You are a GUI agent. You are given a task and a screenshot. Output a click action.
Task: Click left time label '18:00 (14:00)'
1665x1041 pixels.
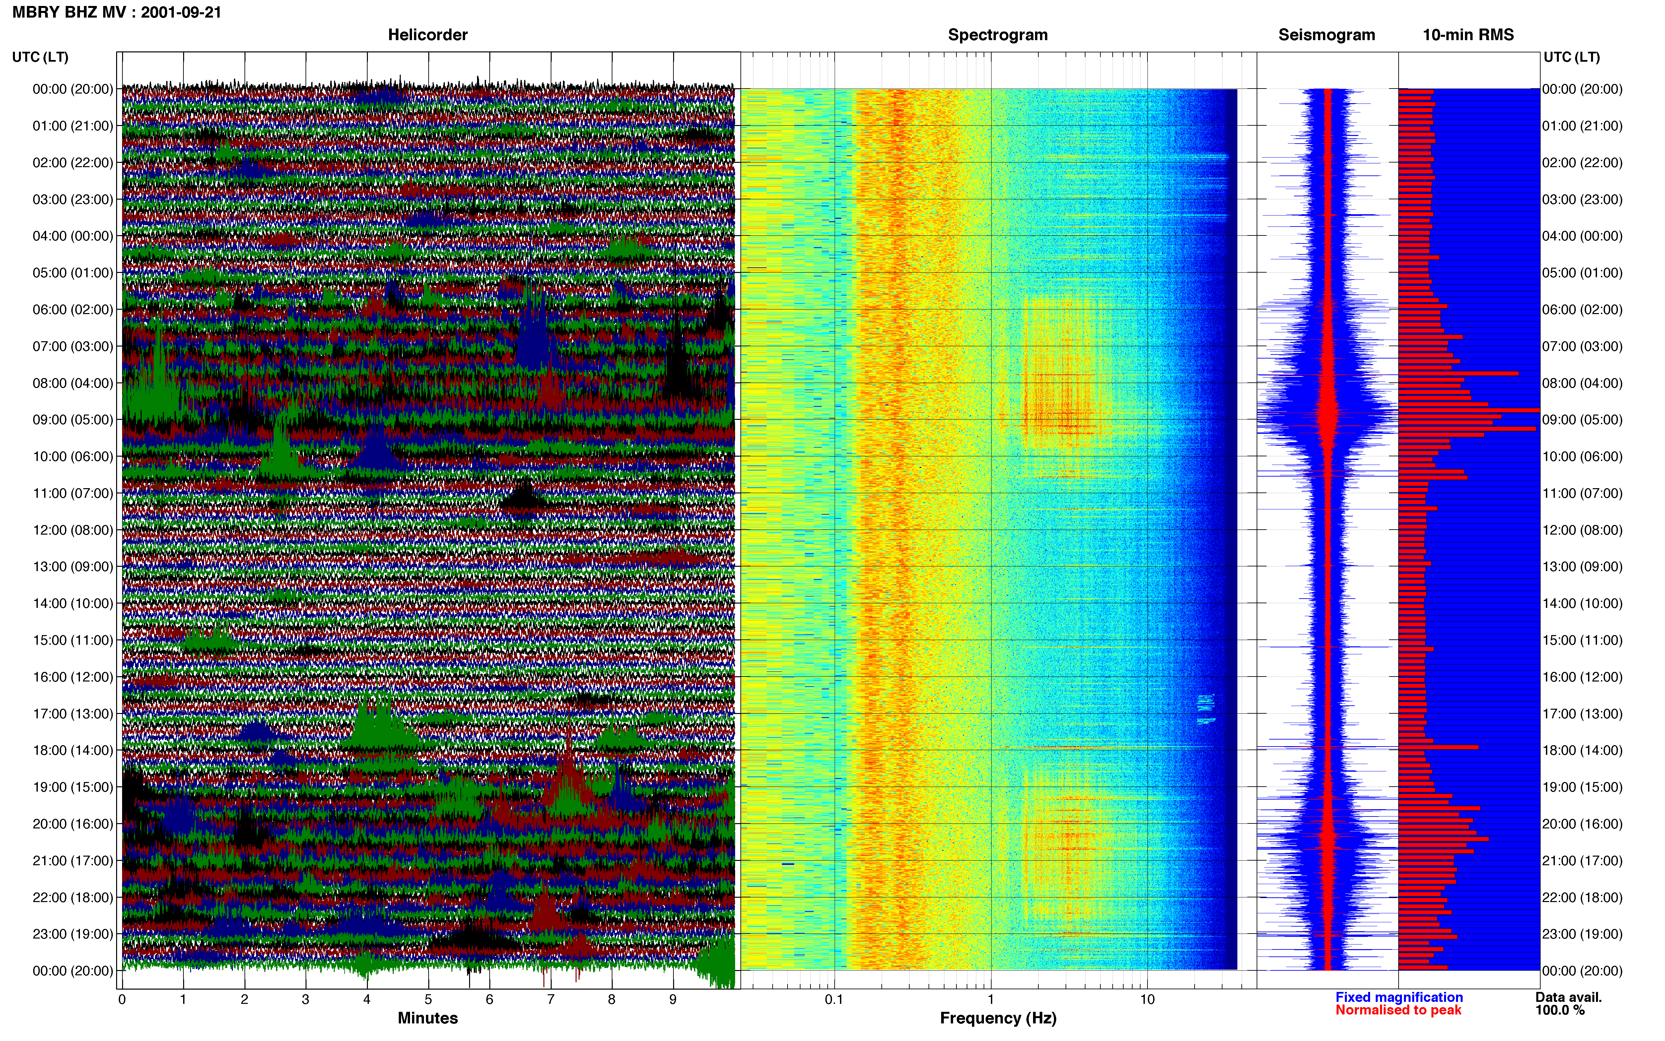coord(73,750)
